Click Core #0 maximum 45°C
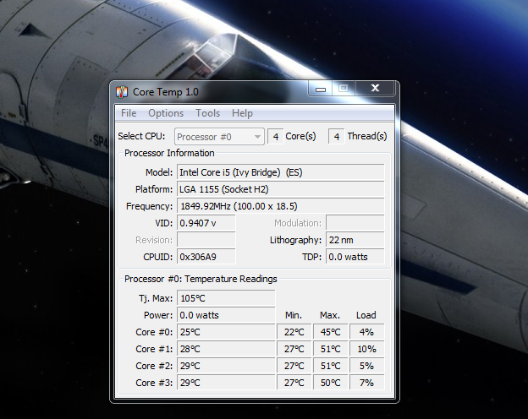The width and height of the screenshot is (528, 419). (x=330, y=332)
